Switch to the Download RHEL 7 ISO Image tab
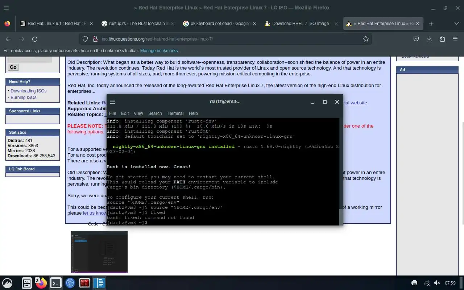Viewport: 464px width, 290px height. click(x=301, y=24)
